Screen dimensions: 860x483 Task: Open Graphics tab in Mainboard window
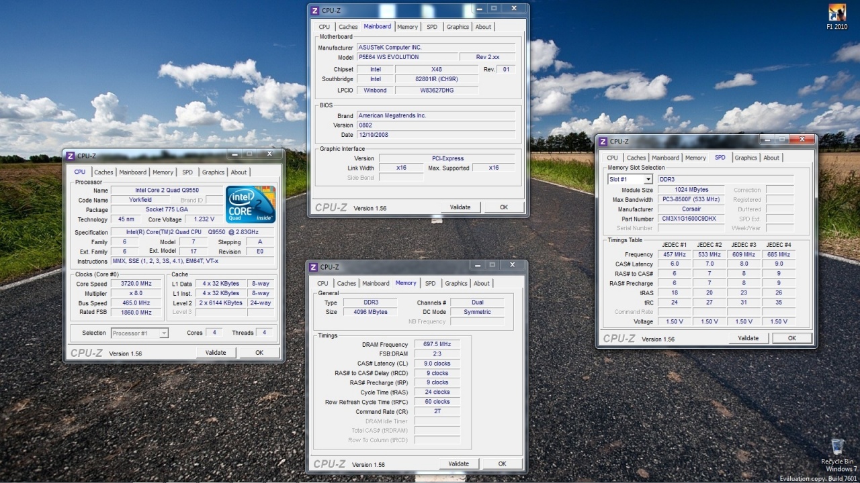[x=458, y=27]
